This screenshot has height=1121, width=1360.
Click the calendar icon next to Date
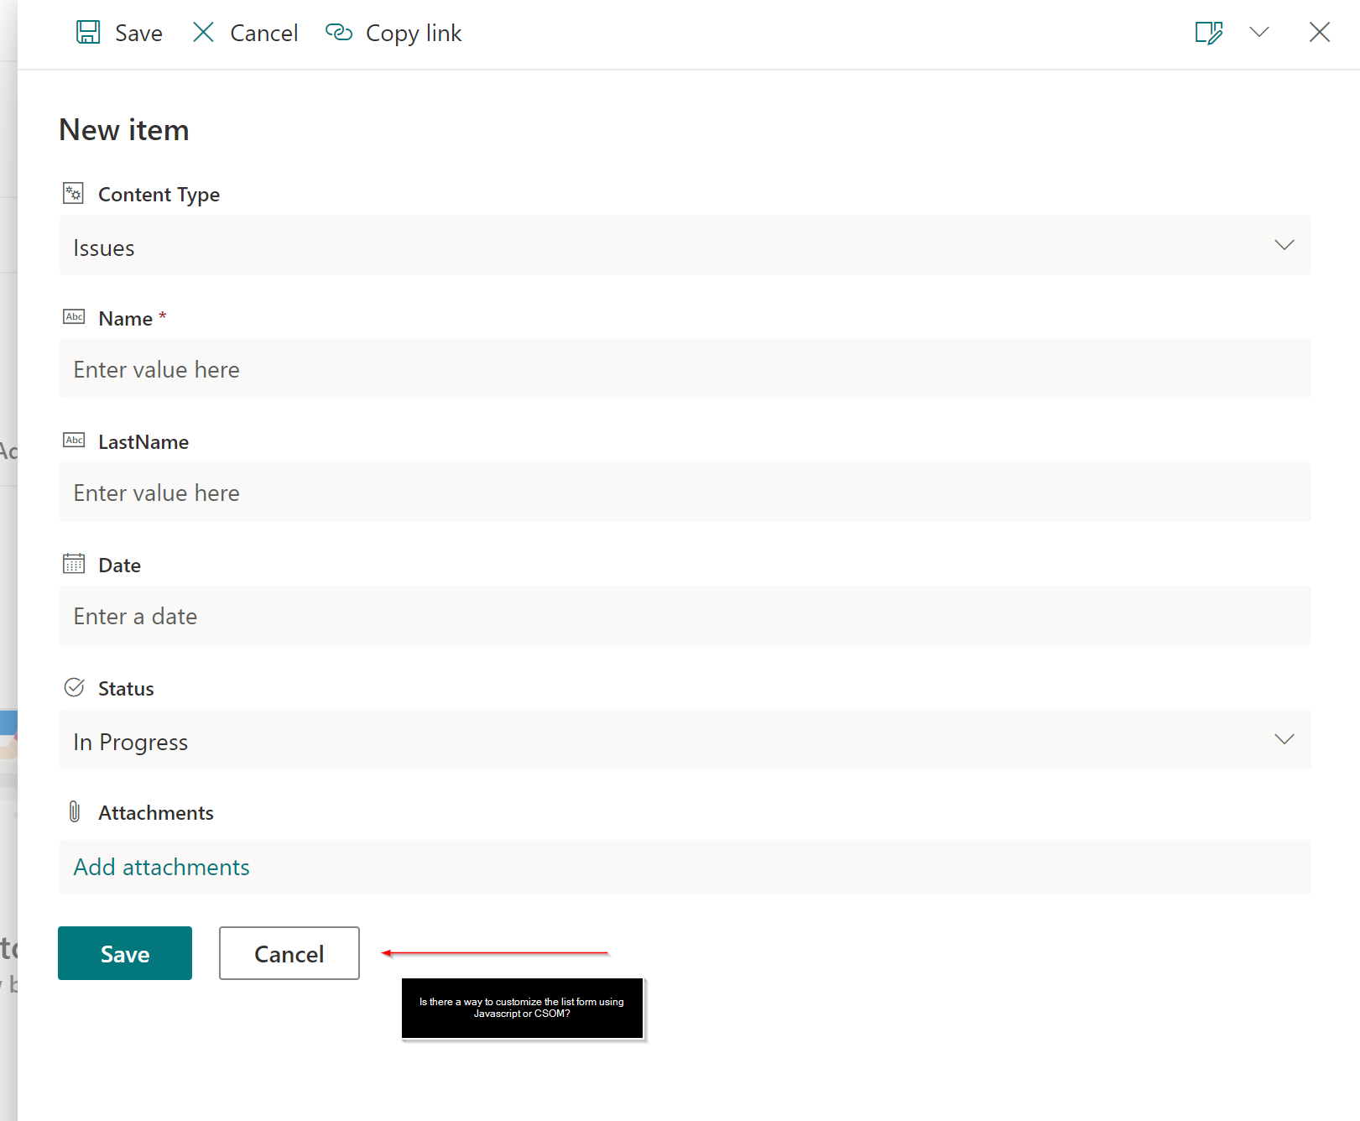73,563
